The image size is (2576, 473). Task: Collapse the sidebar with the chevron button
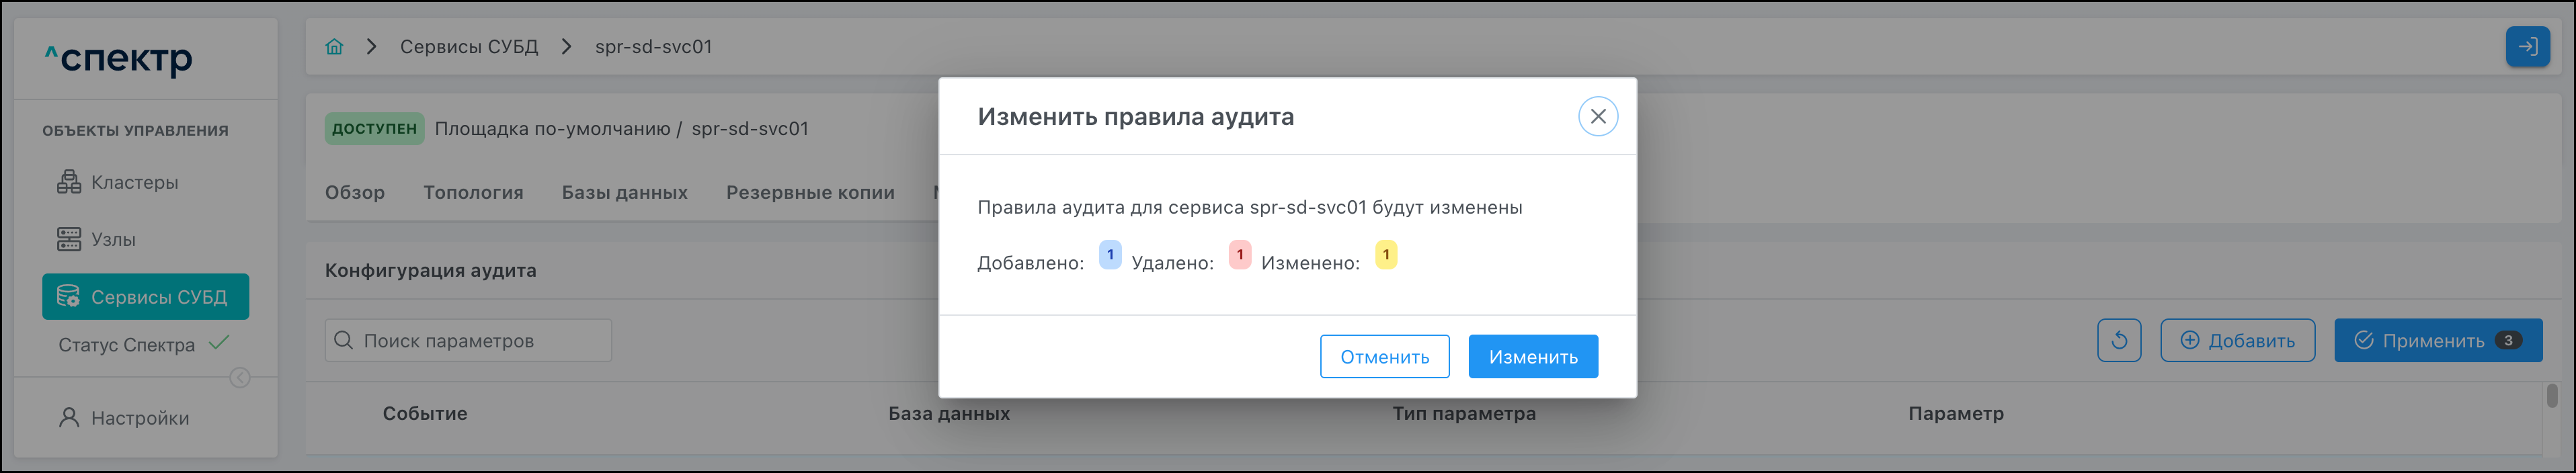pyautogui.click(x=240, y=378)
